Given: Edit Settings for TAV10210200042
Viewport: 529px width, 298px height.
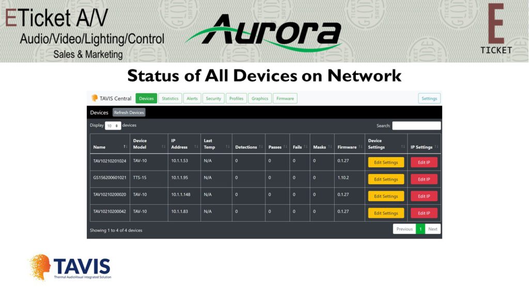Looking at the screenshot, I should (386, 213).
